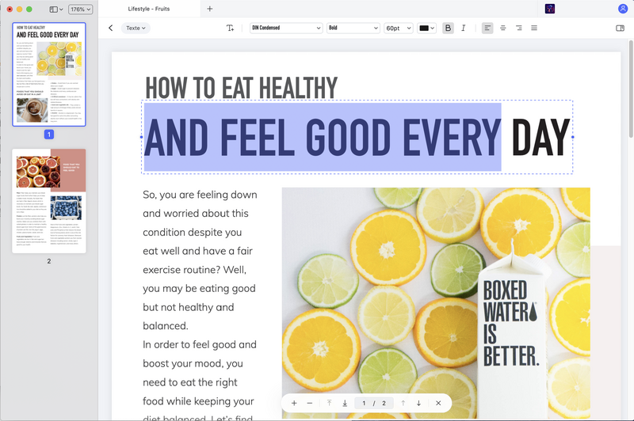Close the page navigation bar

coord(438,403)
